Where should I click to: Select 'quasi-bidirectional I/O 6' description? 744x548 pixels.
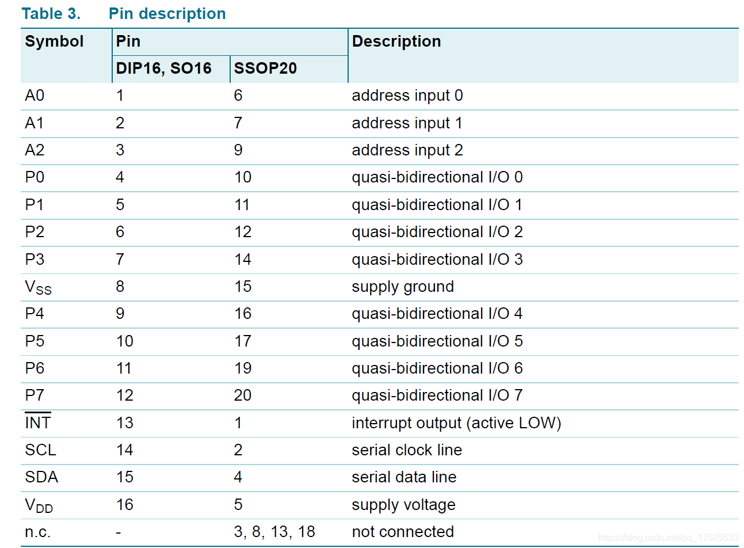point(437,368)
